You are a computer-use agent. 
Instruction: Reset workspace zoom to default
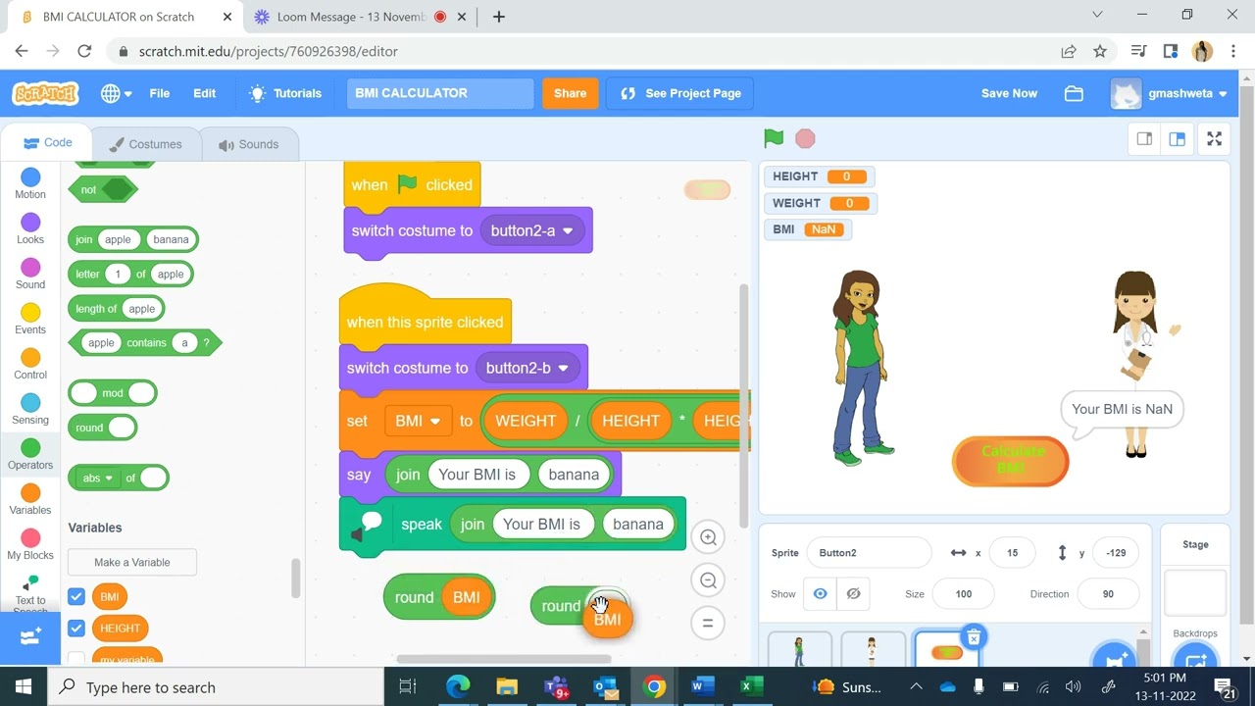point(708,623)
